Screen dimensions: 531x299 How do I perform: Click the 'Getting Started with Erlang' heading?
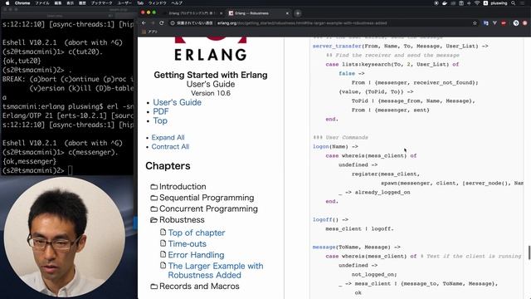click(x=211, y=75)
